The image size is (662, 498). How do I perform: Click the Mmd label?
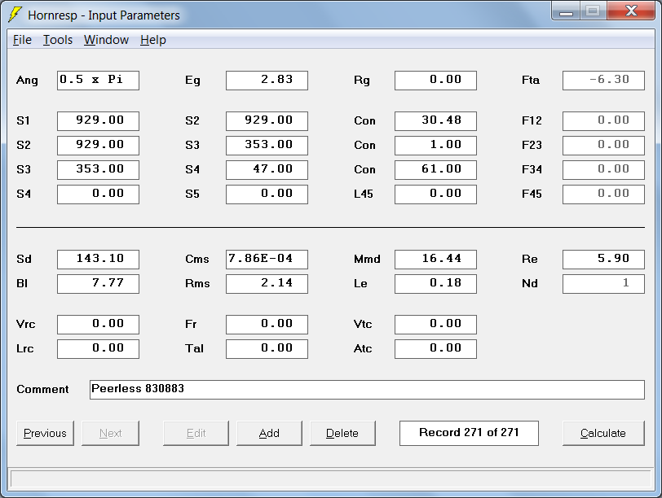(367, 259)
